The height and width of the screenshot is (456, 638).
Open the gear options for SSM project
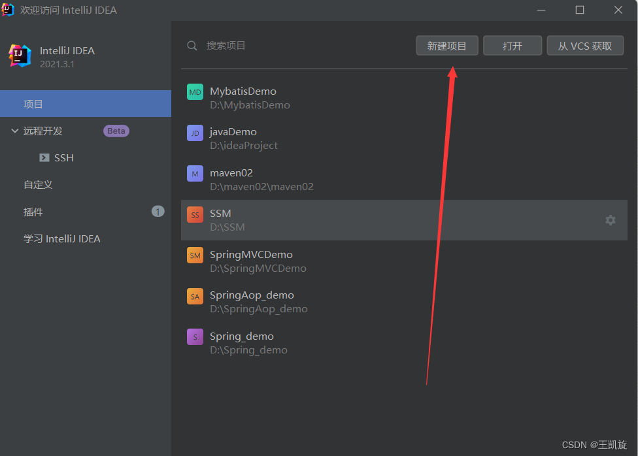pyautogui.click(x=611, y=220)
